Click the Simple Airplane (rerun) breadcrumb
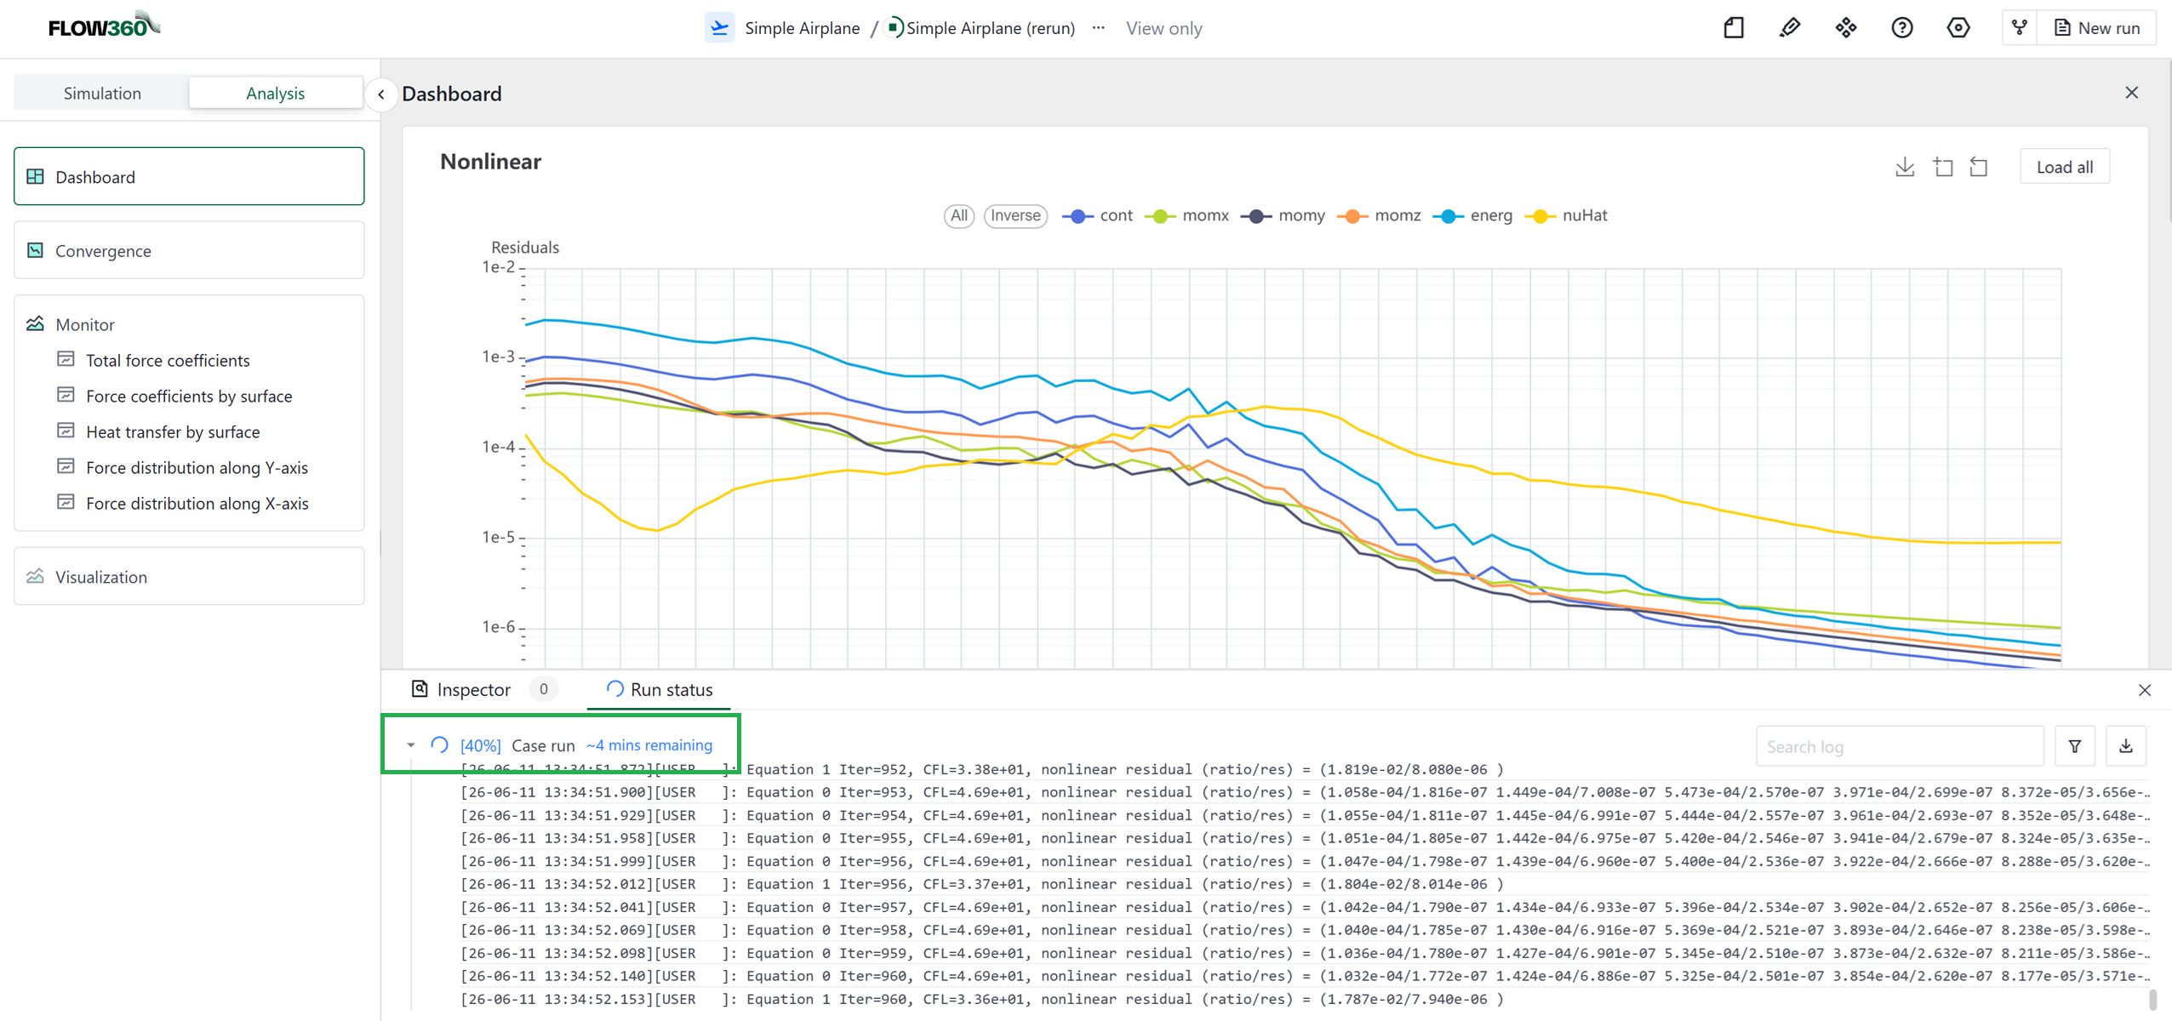Screen dimensions: 2172x1021 tap(990, 28)
